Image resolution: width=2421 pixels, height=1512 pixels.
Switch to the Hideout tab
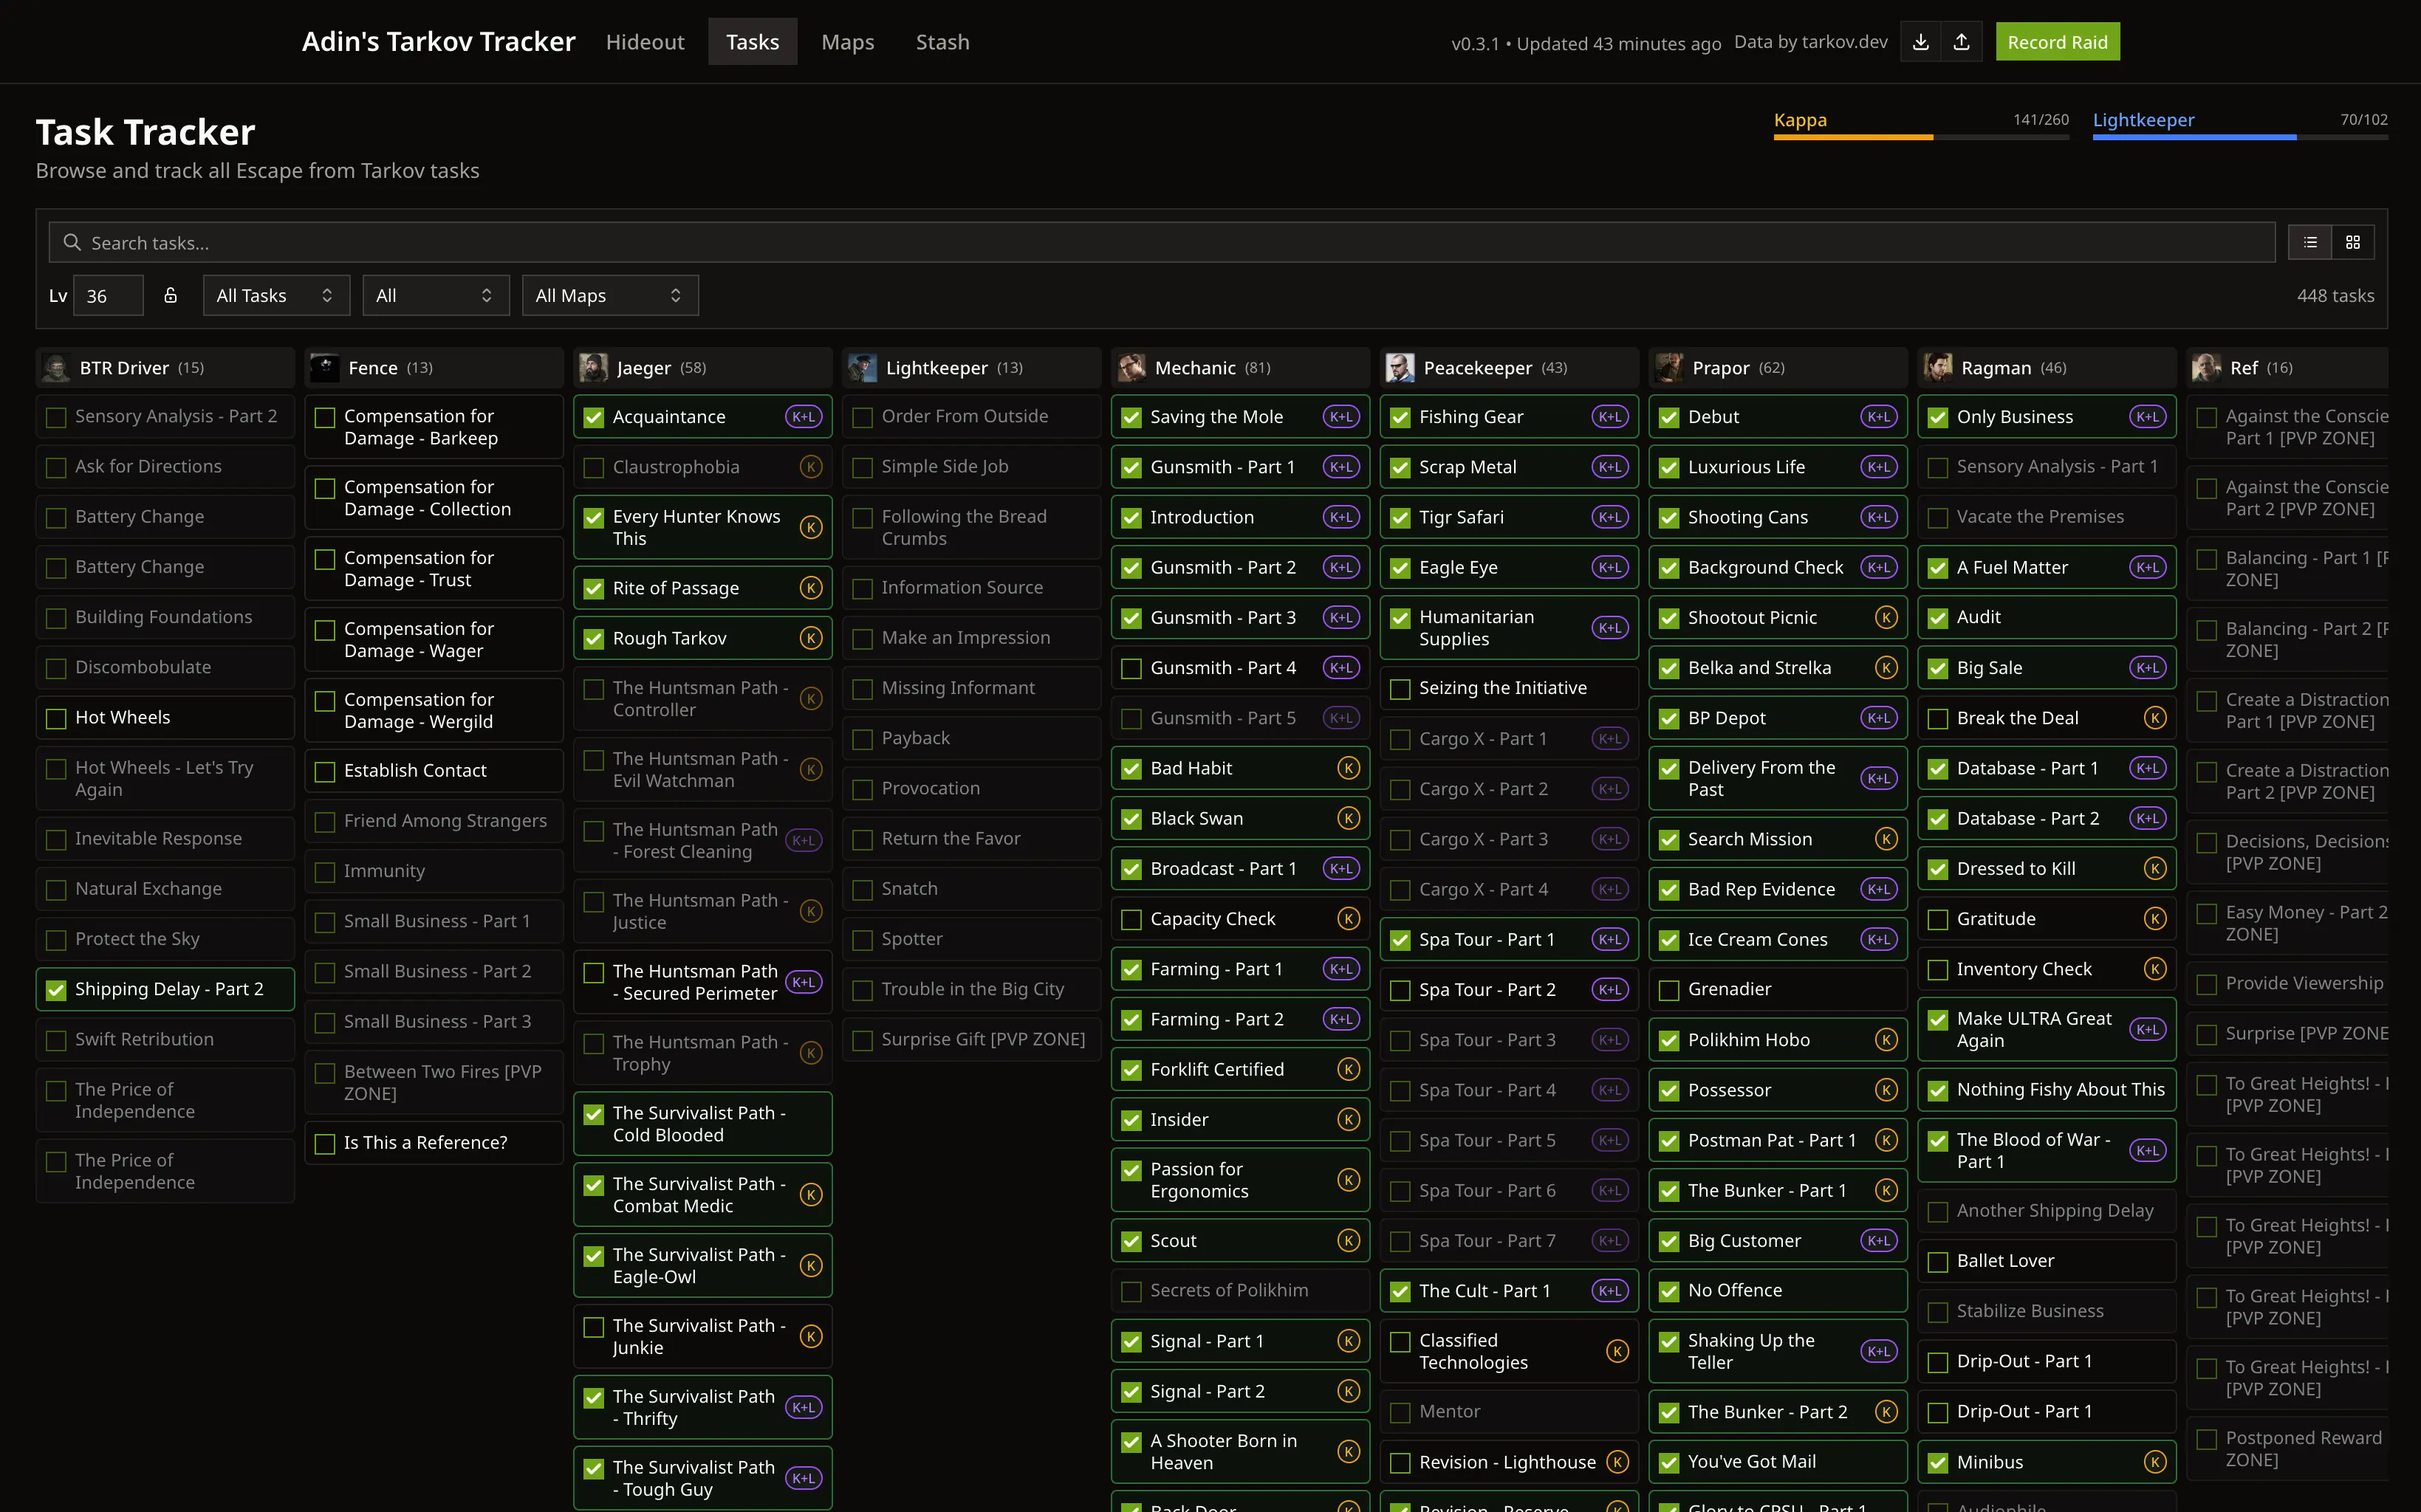[x=644, y=41]
